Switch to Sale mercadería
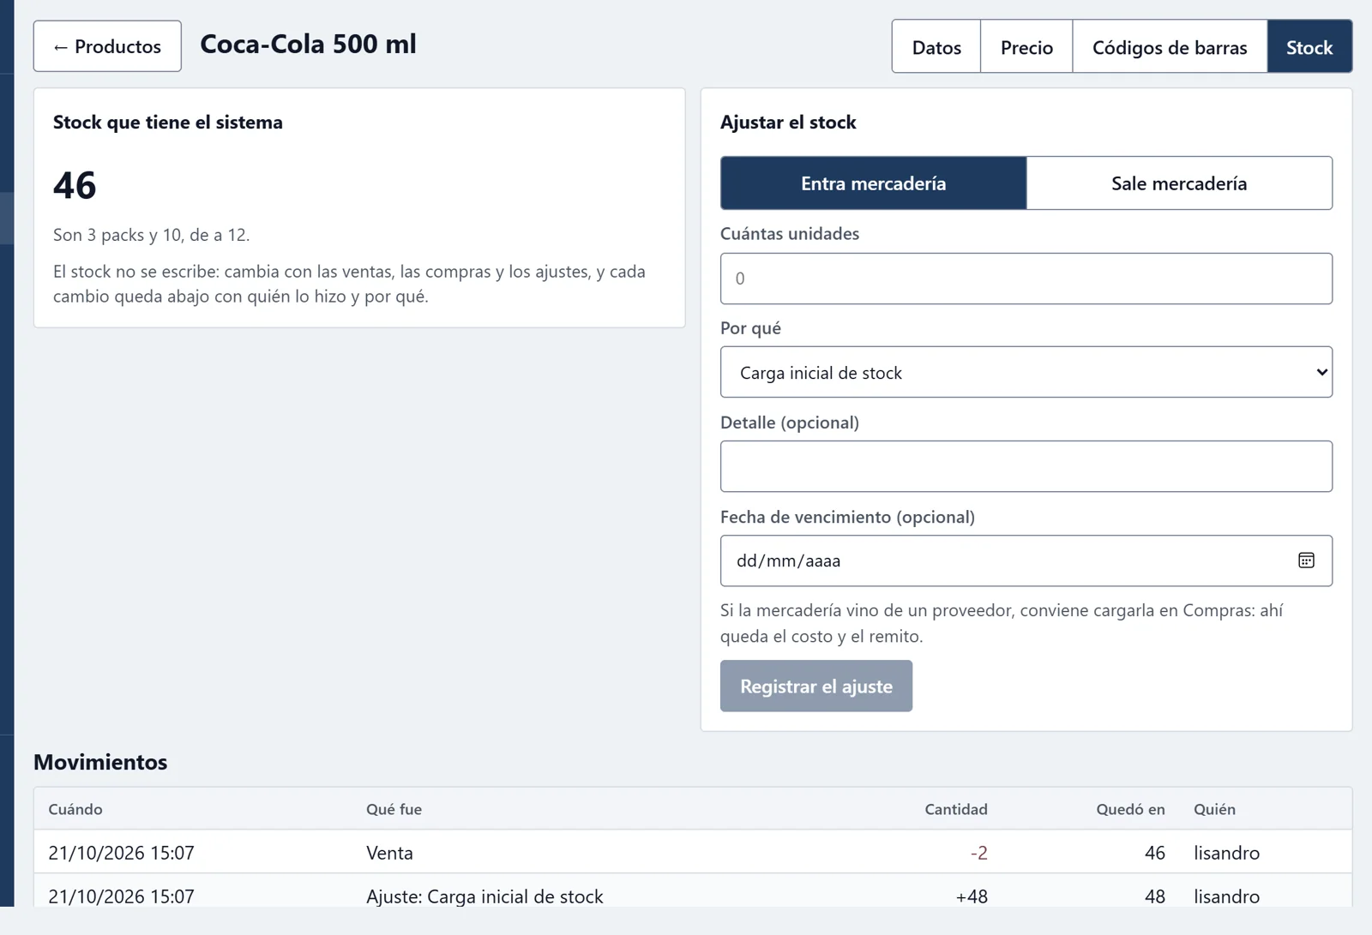This screenshot has width=1372, height=935. [1179, 183]
